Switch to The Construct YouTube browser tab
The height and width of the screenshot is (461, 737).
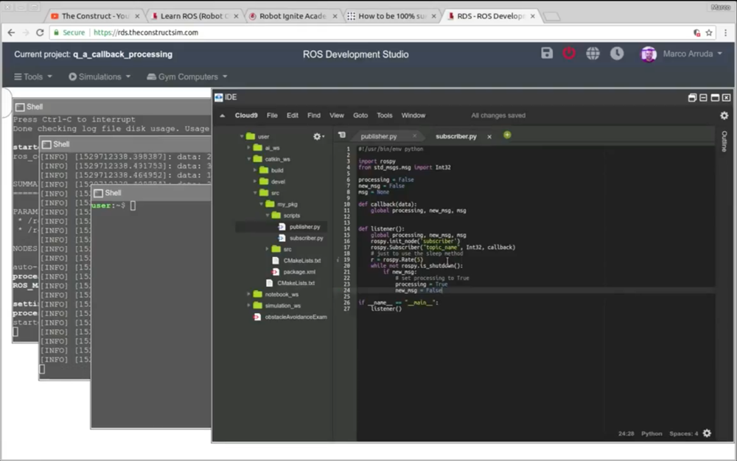click(x=96, y=16)
